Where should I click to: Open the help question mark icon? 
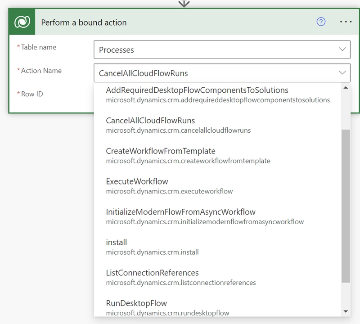click(321, 22)
